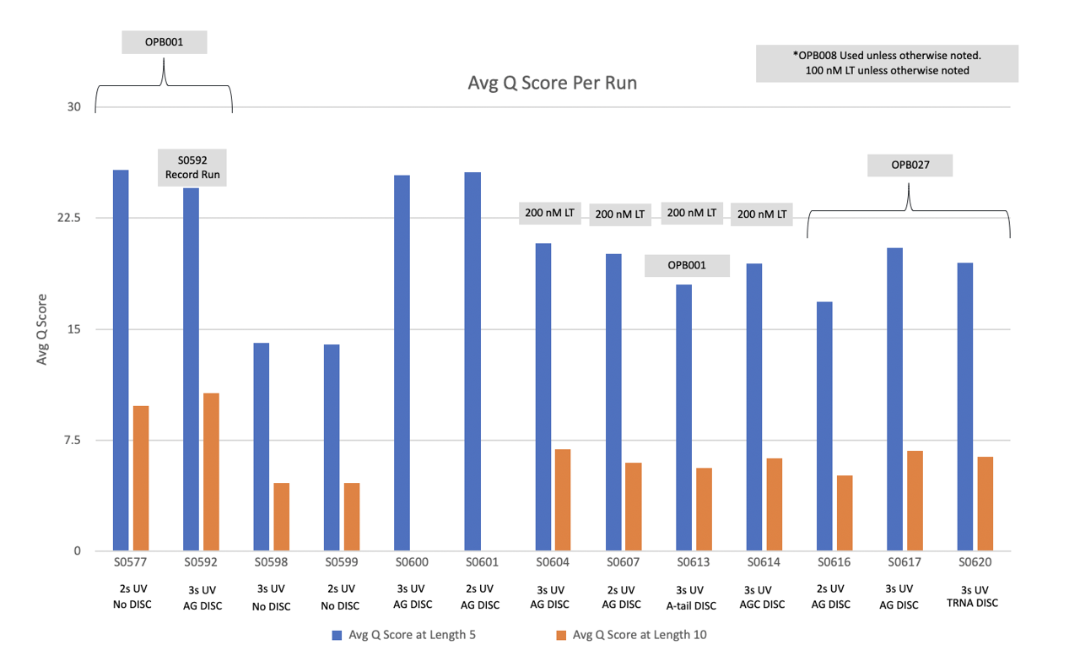Viewport: 1080px width, 656px height.
Task: Click the orange bar for run S0617
Action: tap(915, 501)
